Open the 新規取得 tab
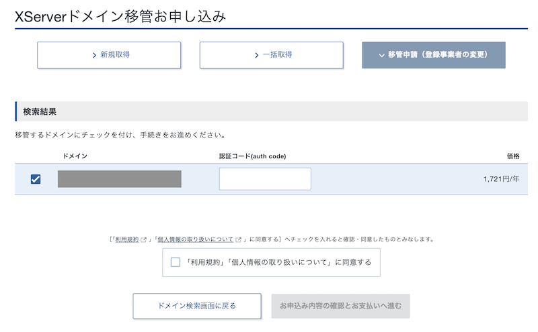538x332 pixels. click(x=109, y=55)
